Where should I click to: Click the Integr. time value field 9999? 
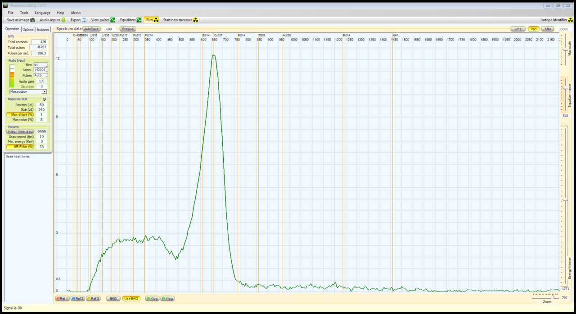click(x=41, y=131)
